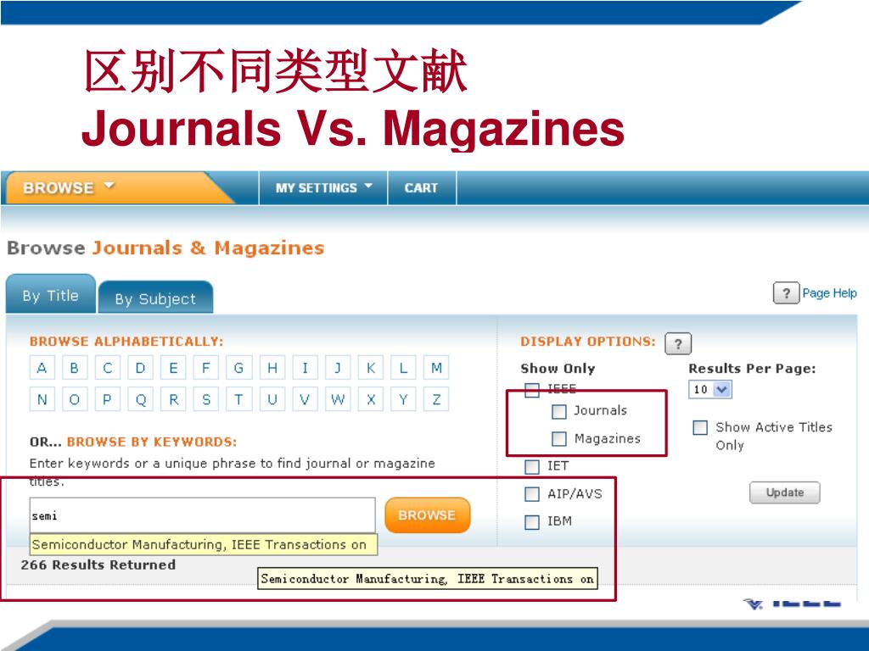Screen dimensions: 869x651
Task: Pick letter S in the alphabet list
Action: (x=206, y=399)
